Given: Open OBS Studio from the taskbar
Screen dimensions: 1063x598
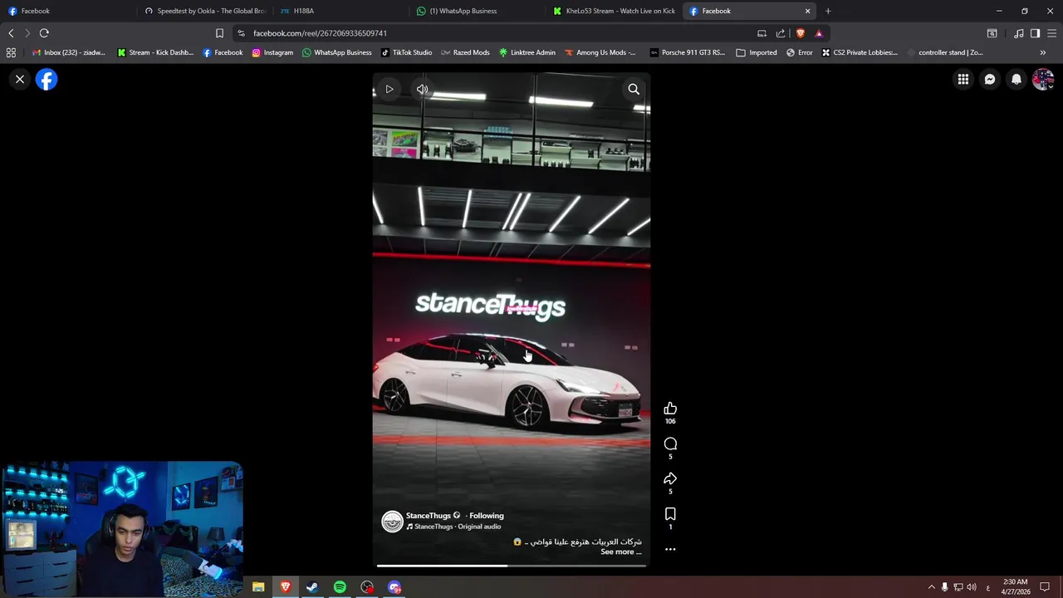Looking at the screenshot, I should pos(367,587).
